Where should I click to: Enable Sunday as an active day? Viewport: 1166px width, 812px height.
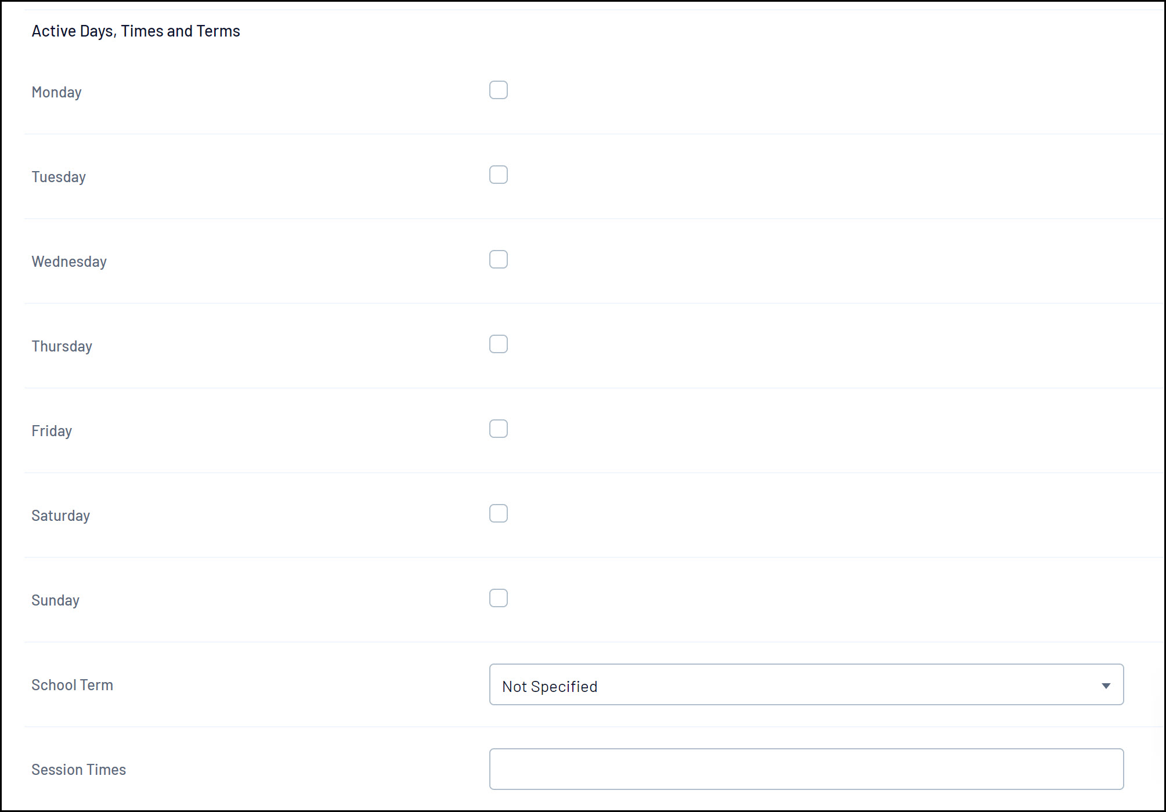(x=498, y=598)
